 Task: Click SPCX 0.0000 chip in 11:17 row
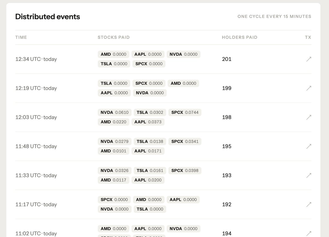point(114,200)
